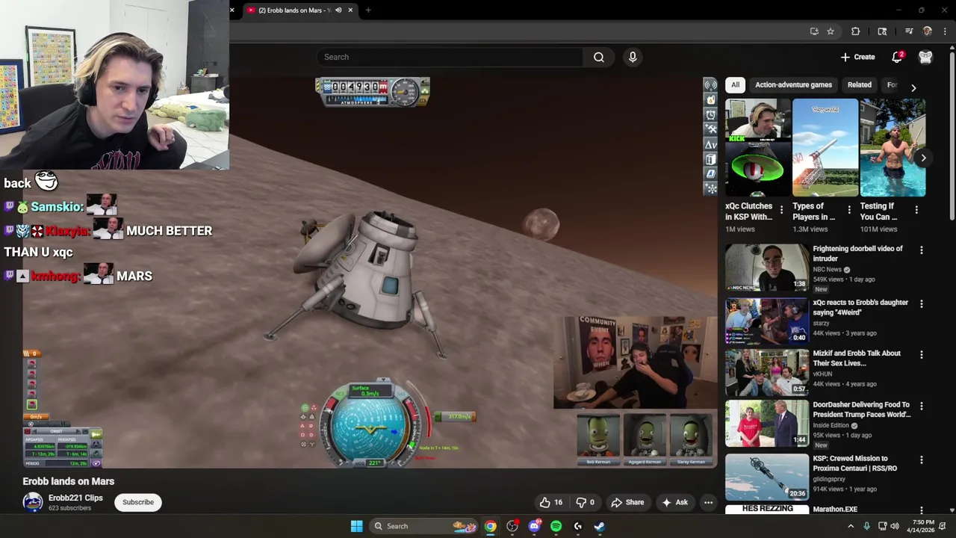The height and width of the screenshot is (538, 956).
Task: Click the Share button under video
Action: (x=627, y=502)
